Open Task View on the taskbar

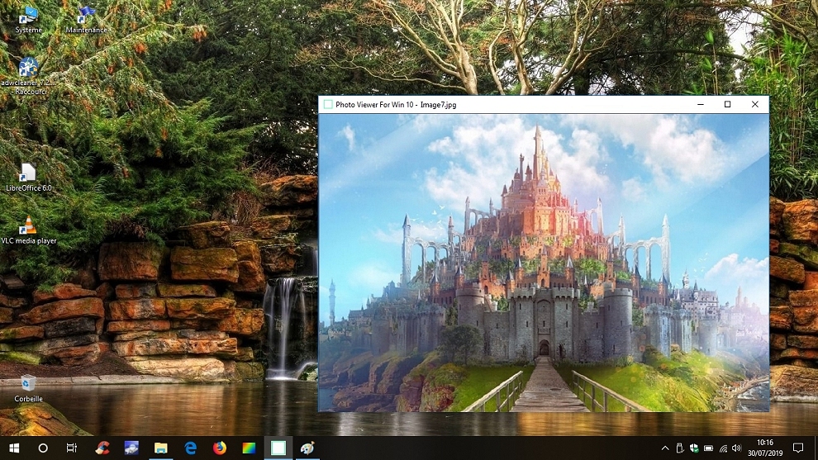[x=72, y=448]
